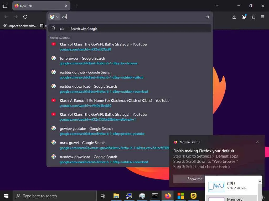Open the Firefox account icon

coord(244,17)
